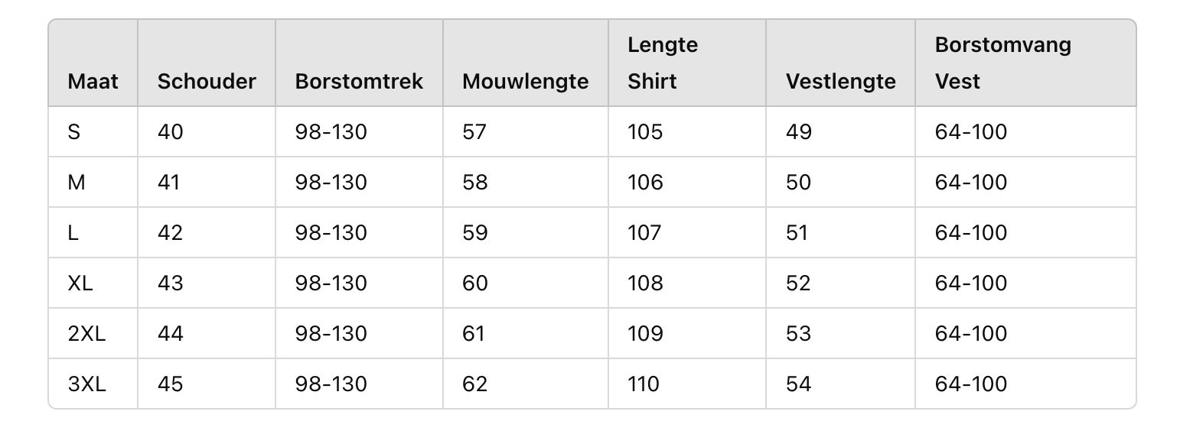Click shoulder value 40 for size S

coord(170,132)
